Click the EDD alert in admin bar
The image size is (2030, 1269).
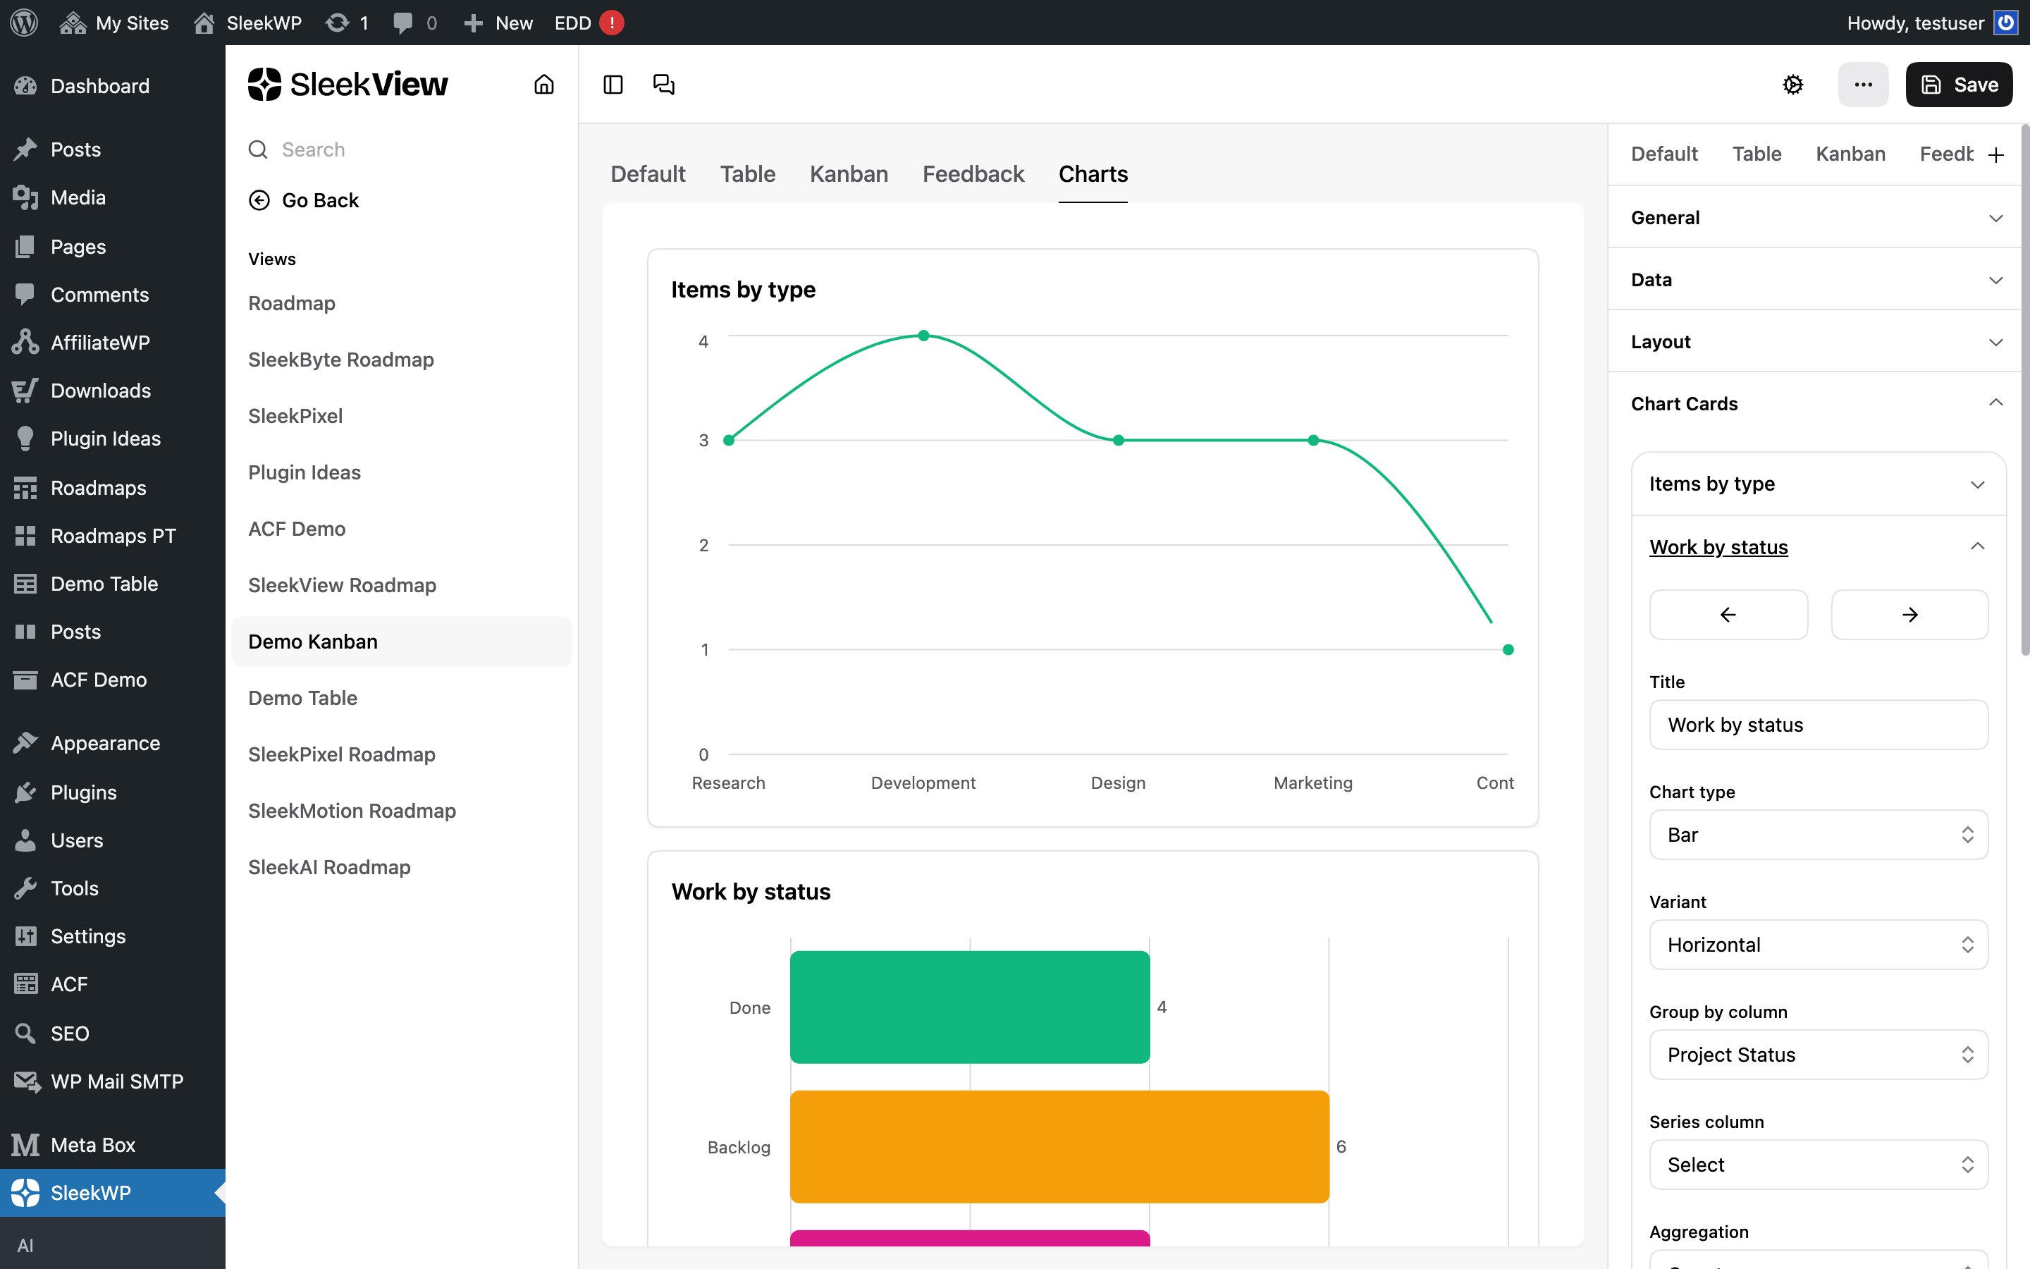[x=588, y=23]
